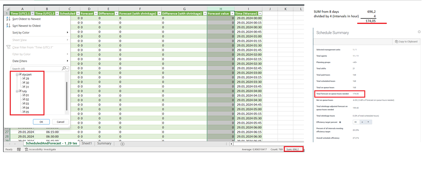Switch to the Sheet1 tab
Screen dimensions: 434x172
[x=86, y=143]
